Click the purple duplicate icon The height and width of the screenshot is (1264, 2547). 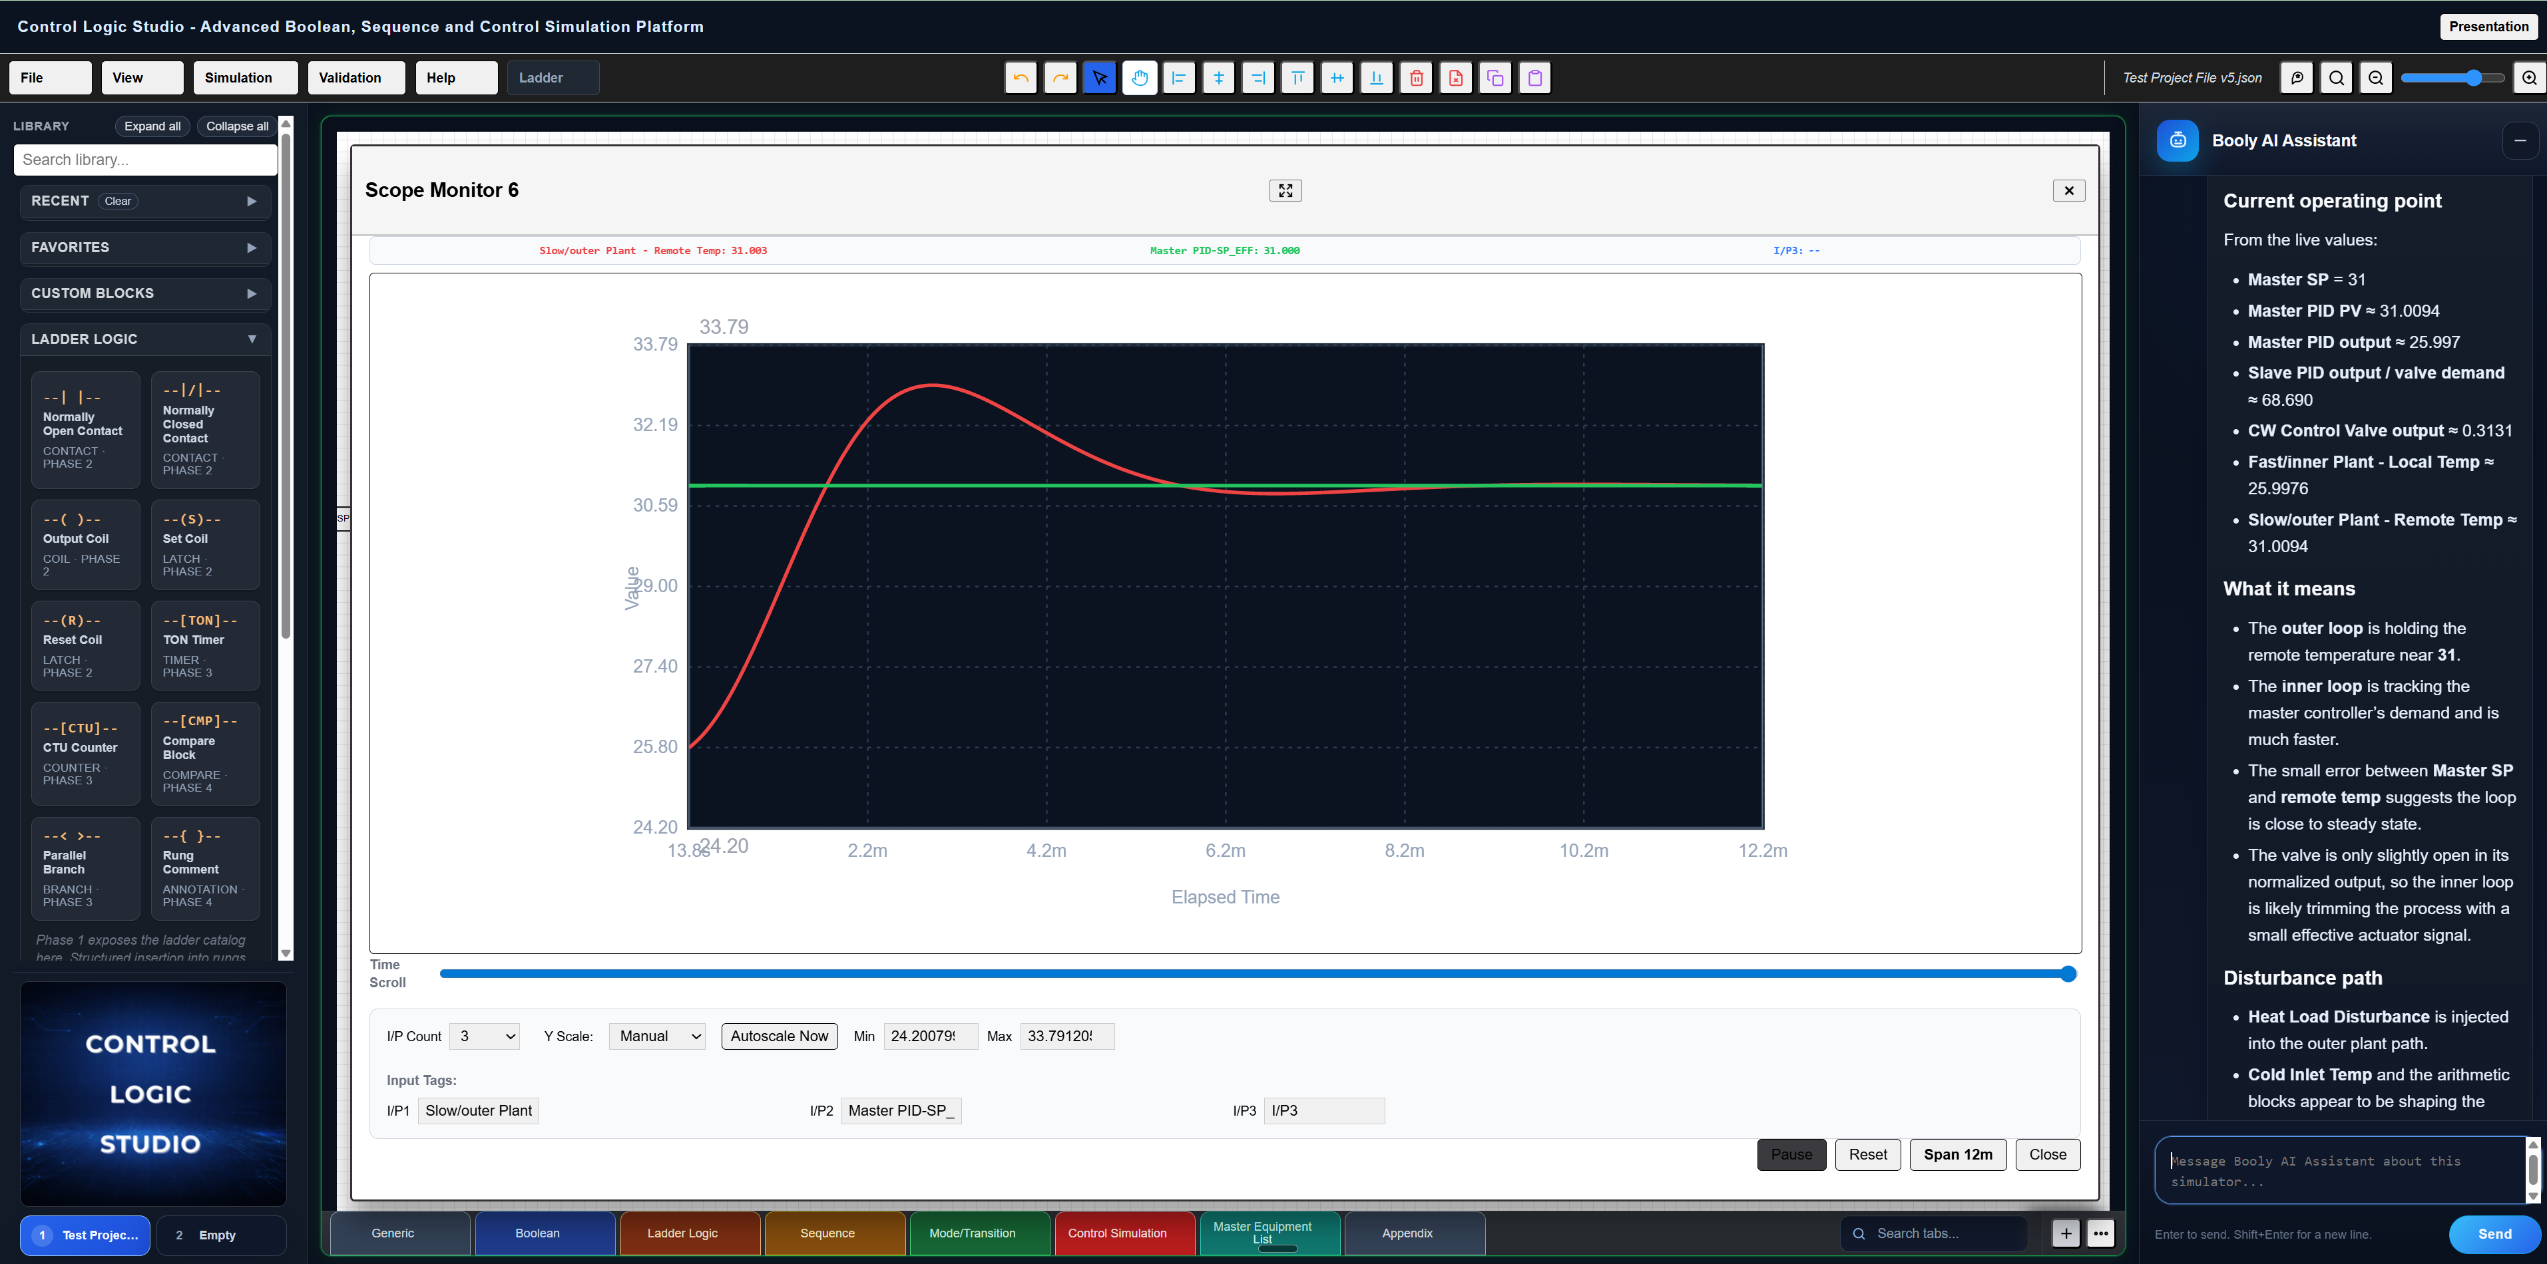click(1495, 77)
